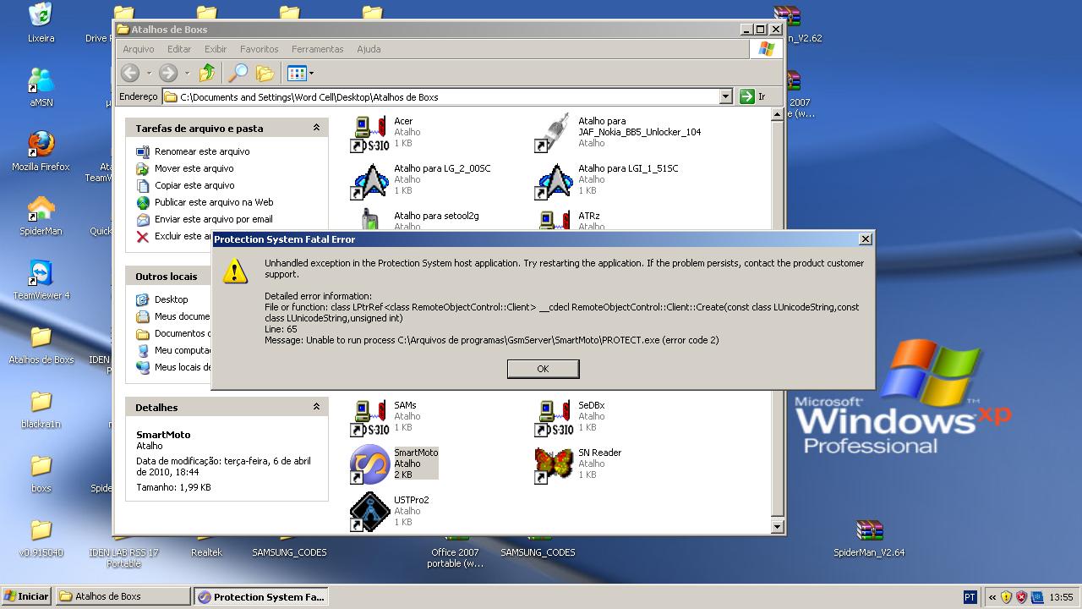Collapse Tarefas de arquivo e pasta panel

[316, 128]
